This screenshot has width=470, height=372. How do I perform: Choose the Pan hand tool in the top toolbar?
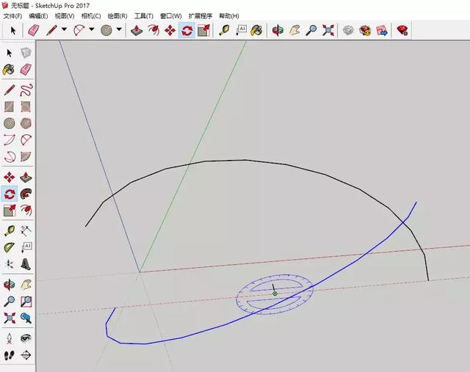[x=294, y=30]
